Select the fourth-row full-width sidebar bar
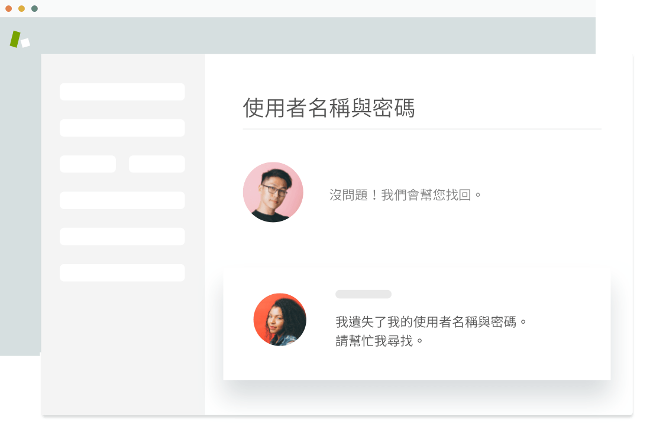The image size is (653, 430). coord(122,200)
